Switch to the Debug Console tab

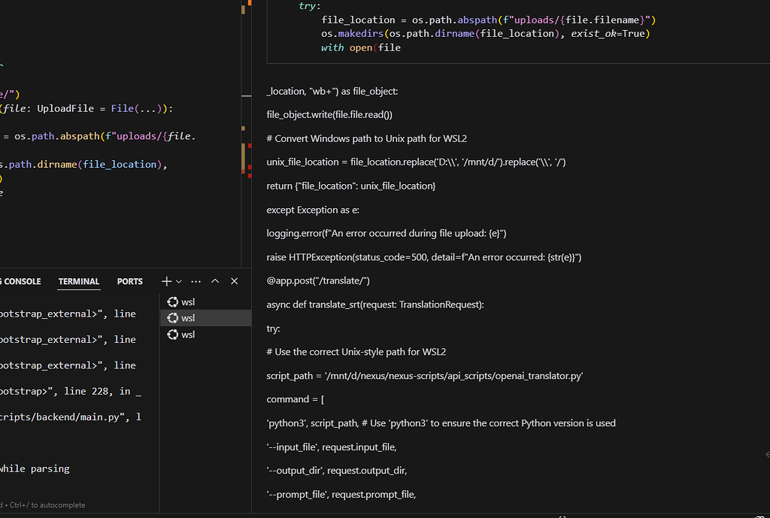coord(21,281)
